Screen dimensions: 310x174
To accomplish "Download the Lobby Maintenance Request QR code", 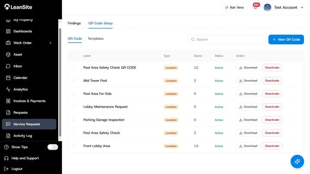I will [x=248, y=107].
